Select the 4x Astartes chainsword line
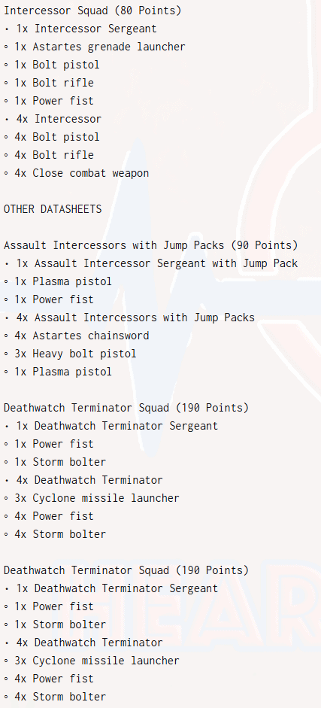This screenshot has height=708, width=321. point(77,336)
